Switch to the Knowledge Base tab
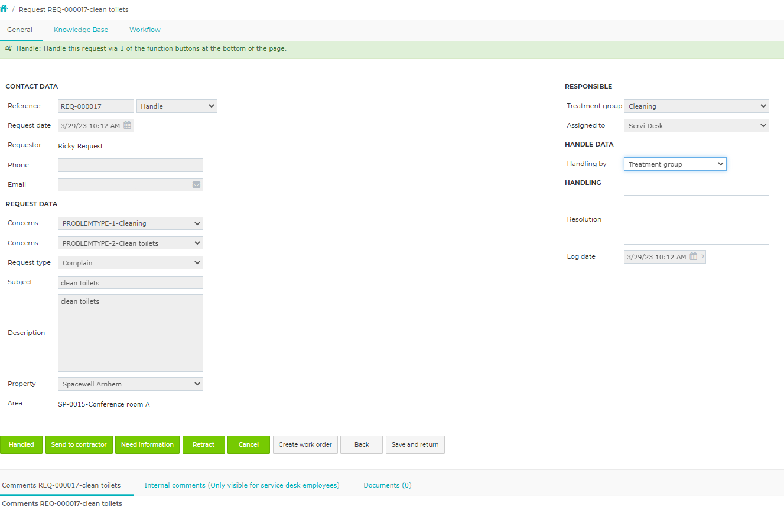Viewport: 784px width, 510px height. pyautogui.click(x=81, y=30)
